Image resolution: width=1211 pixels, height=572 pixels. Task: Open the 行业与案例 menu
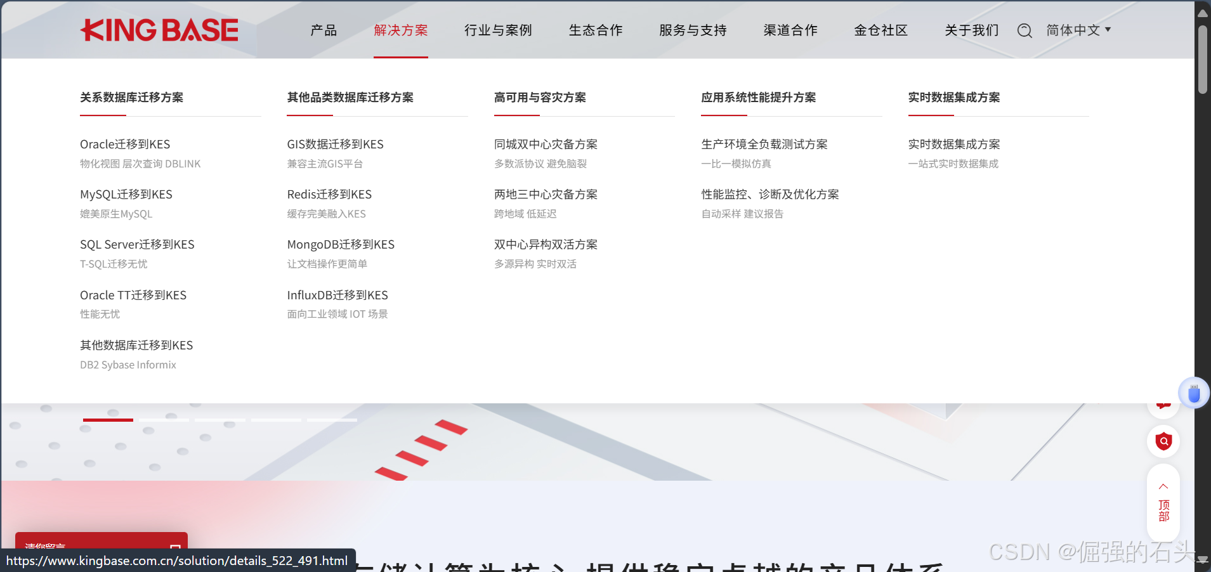coord(498,30)
